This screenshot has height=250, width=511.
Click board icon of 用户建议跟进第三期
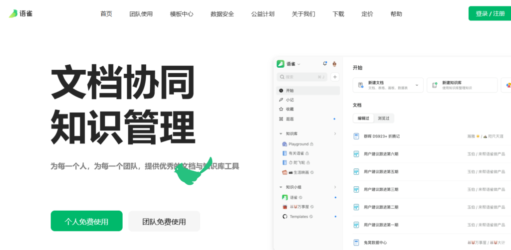(x=356, y=190)
